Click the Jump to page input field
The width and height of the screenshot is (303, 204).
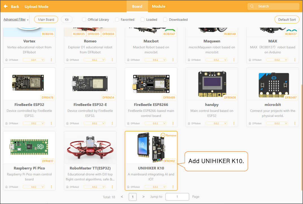click(177, 197)
